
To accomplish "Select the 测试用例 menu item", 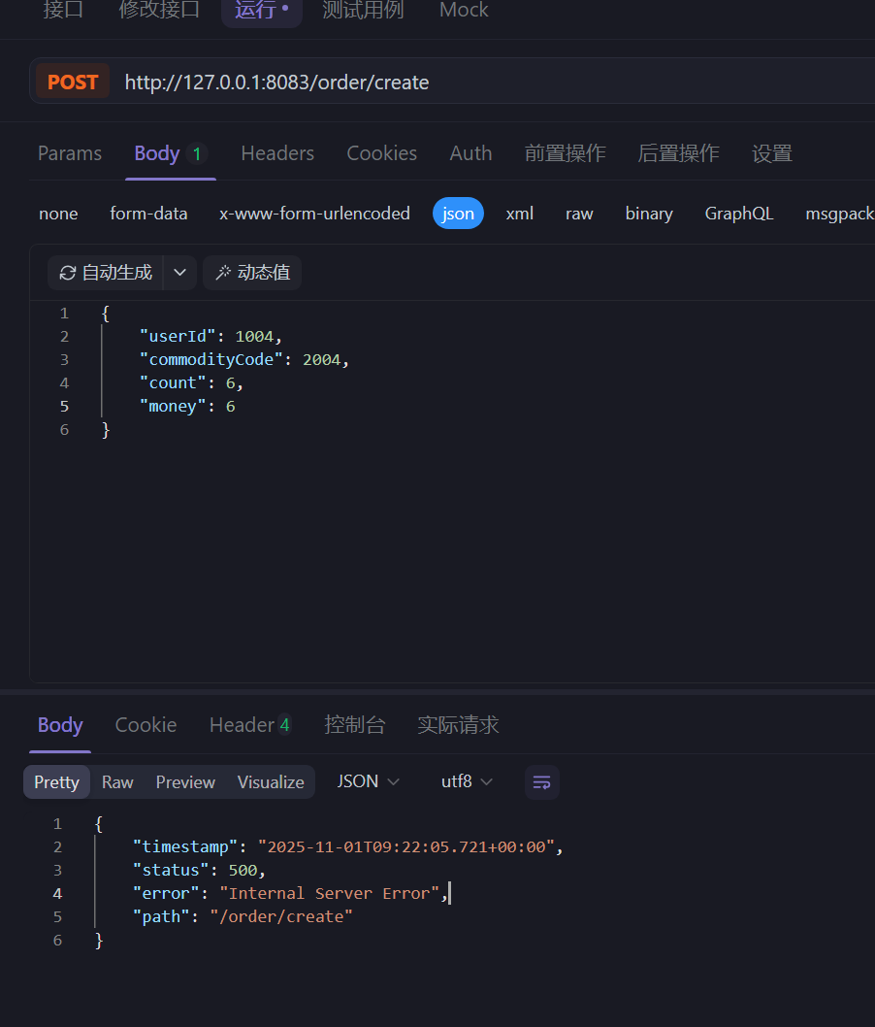I will pyautogui.click(x=362, y=11).
